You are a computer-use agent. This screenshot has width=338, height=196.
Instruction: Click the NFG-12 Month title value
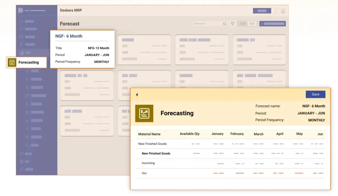tap(99, 48)
